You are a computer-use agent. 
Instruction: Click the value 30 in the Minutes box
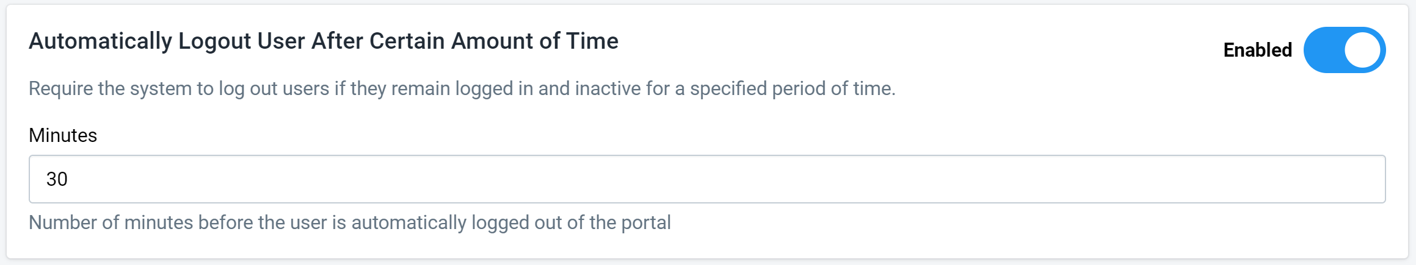point(57,179)
